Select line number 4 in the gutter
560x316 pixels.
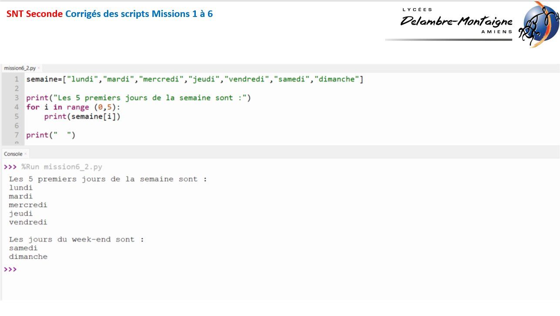tap(17, 107)
